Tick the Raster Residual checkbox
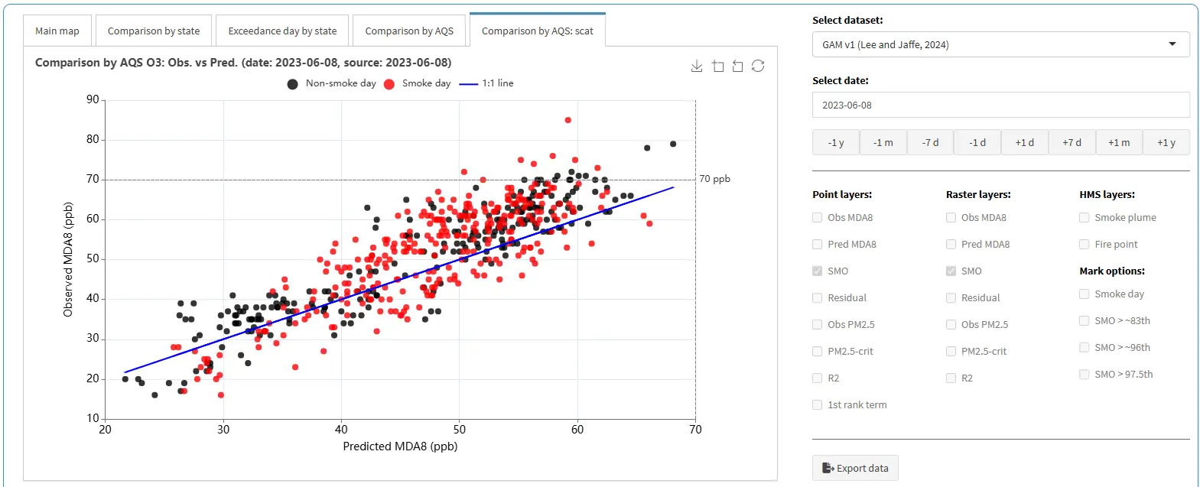1200x487 pixels. 951,298
